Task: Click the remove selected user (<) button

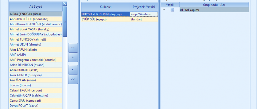Action: 73,69
